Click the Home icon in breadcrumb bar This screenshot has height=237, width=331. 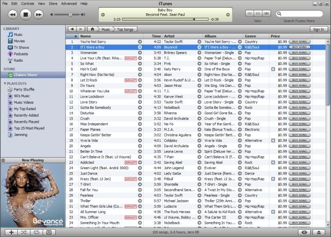93,29
